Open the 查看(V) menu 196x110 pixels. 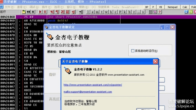pos(22,7)
